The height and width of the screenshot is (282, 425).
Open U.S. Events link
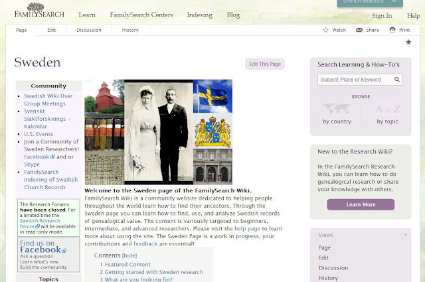[39, 134]
